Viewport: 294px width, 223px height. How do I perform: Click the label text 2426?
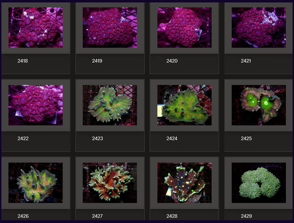(x=23, y=216)
